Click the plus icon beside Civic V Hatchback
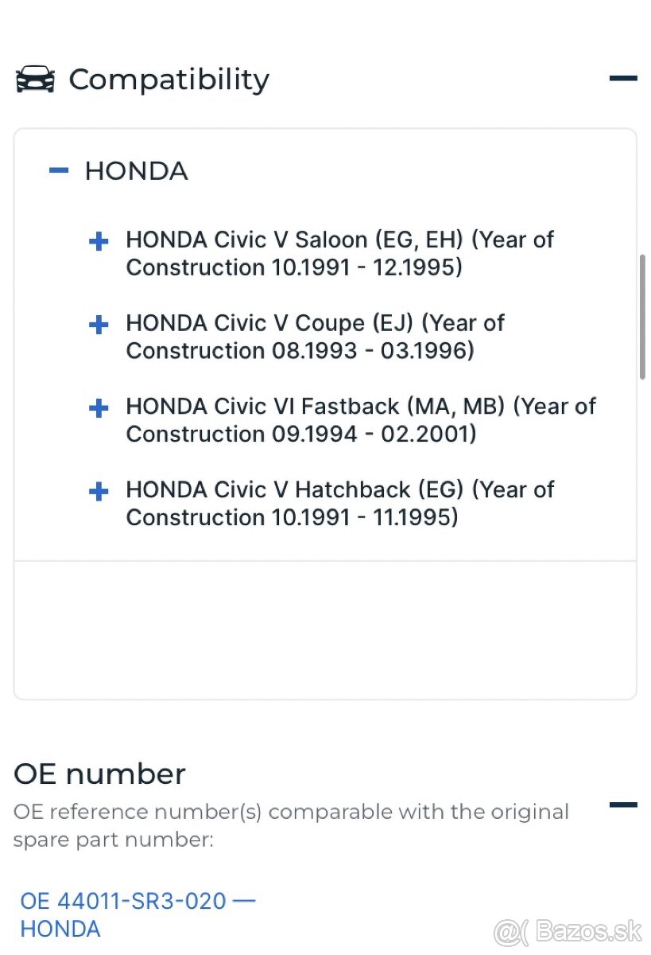The width and height of the screenshot is (651, 955). [98, 491]
